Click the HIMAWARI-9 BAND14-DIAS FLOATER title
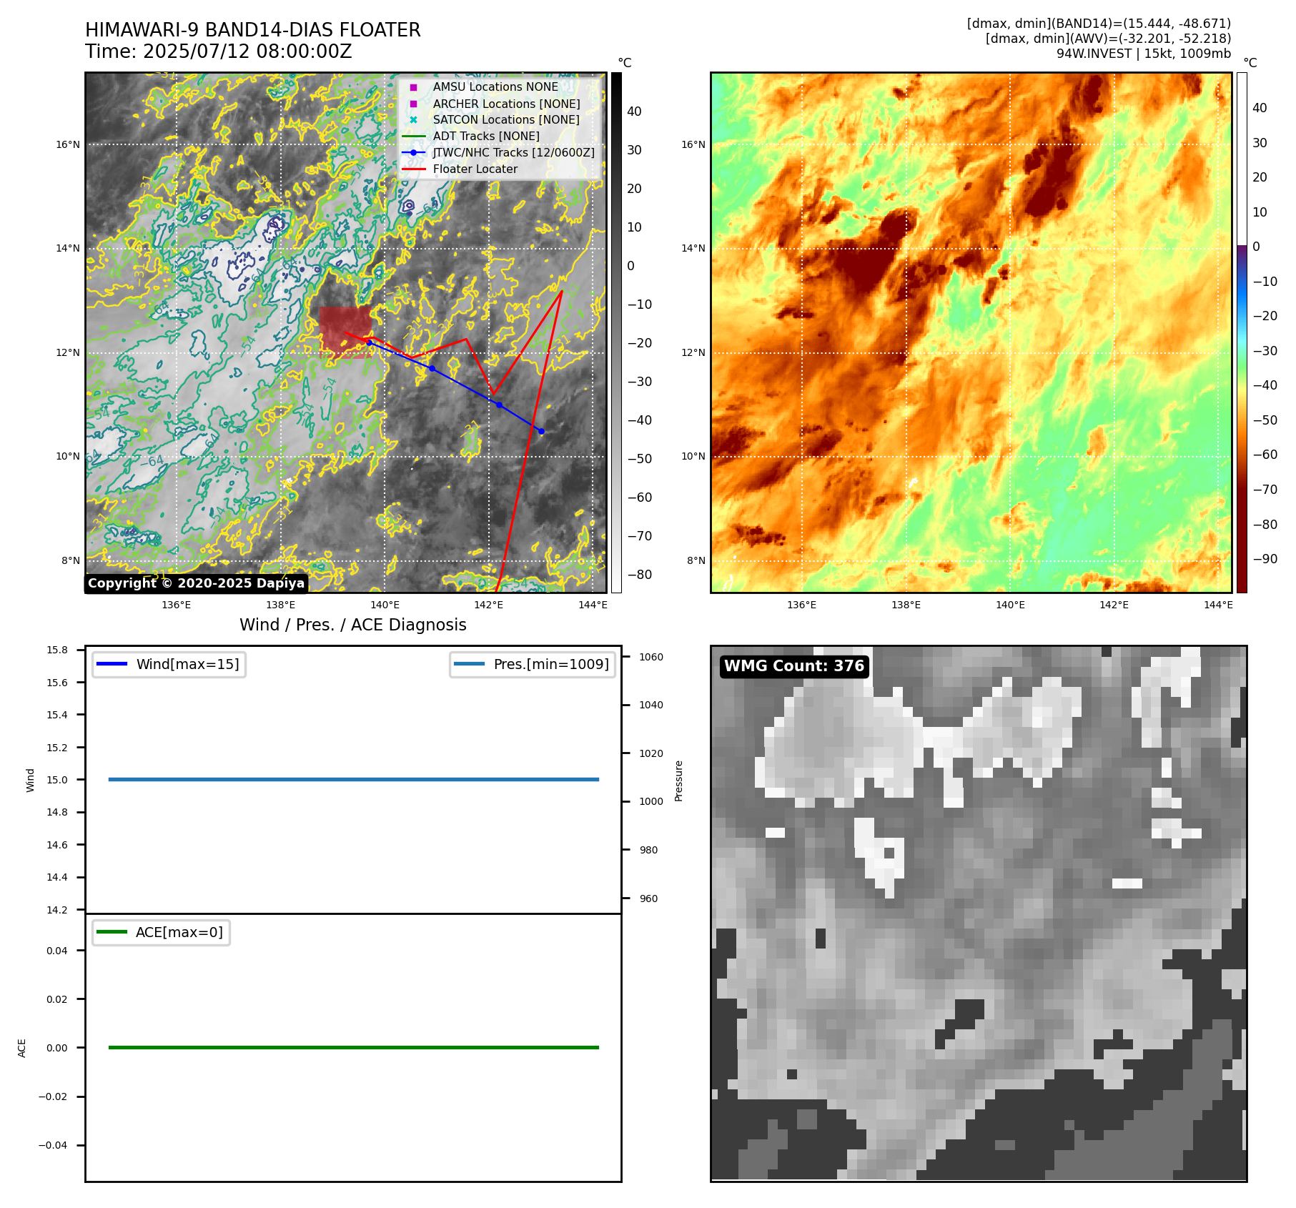 253,30
